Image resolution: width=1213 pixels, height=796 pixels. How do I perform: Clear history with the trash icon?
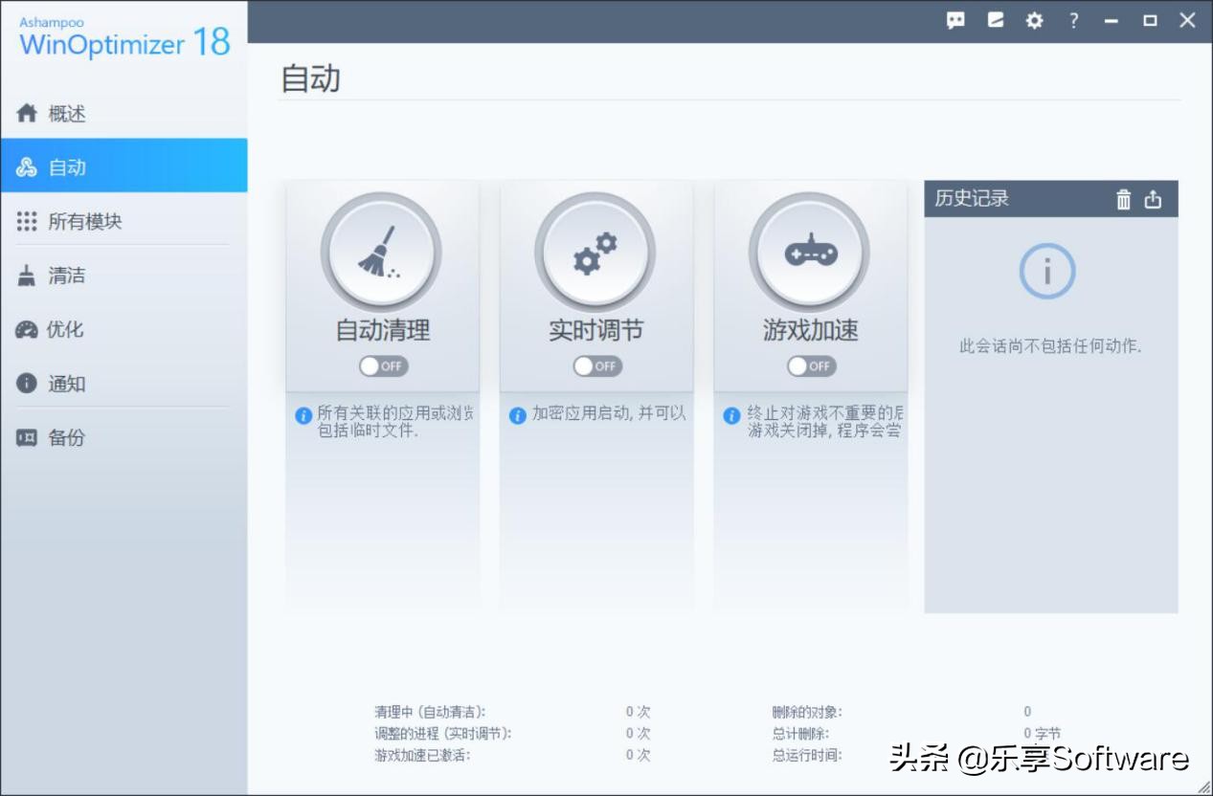1122,199
